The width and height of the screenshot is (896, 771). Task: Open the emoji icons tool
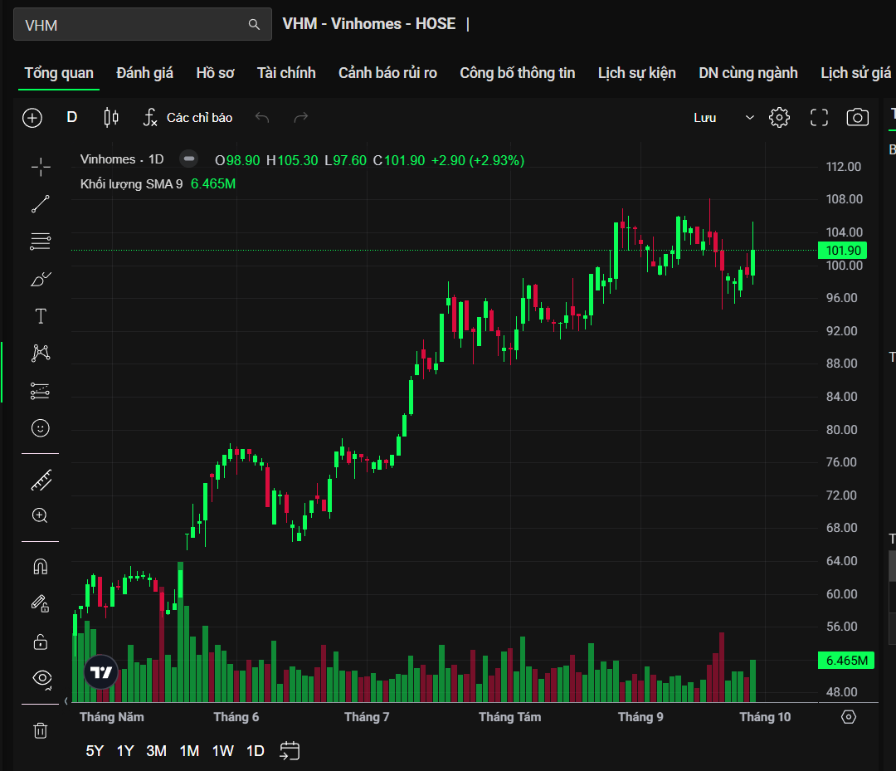tap(41, 428)
